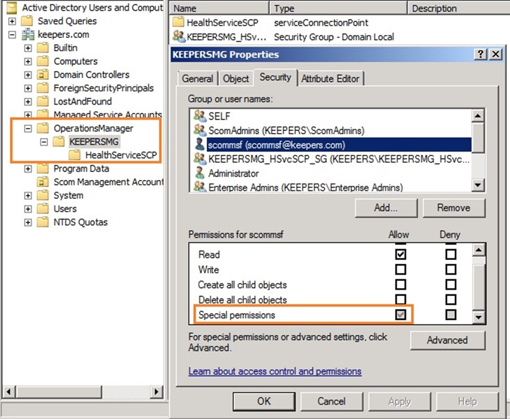Click the ScomAdmins group icon
510x419 pixels.
(199, 130)
